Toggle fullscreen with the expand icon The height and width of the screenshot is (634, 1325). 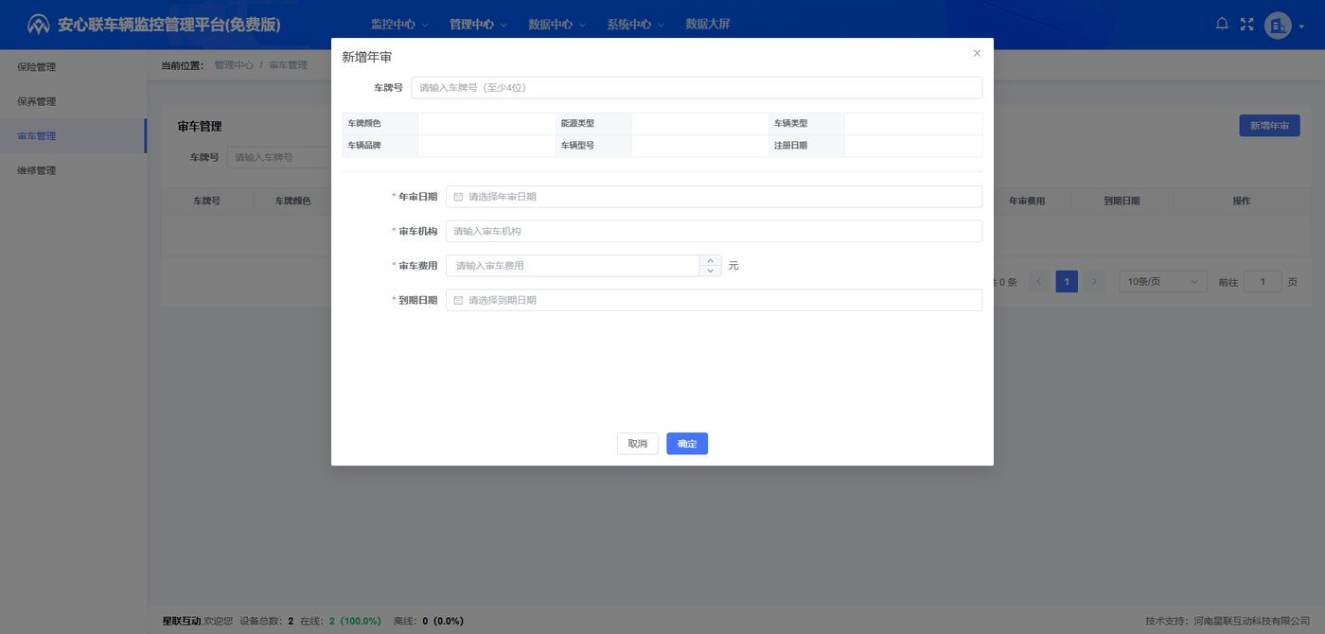point(1246,24)
